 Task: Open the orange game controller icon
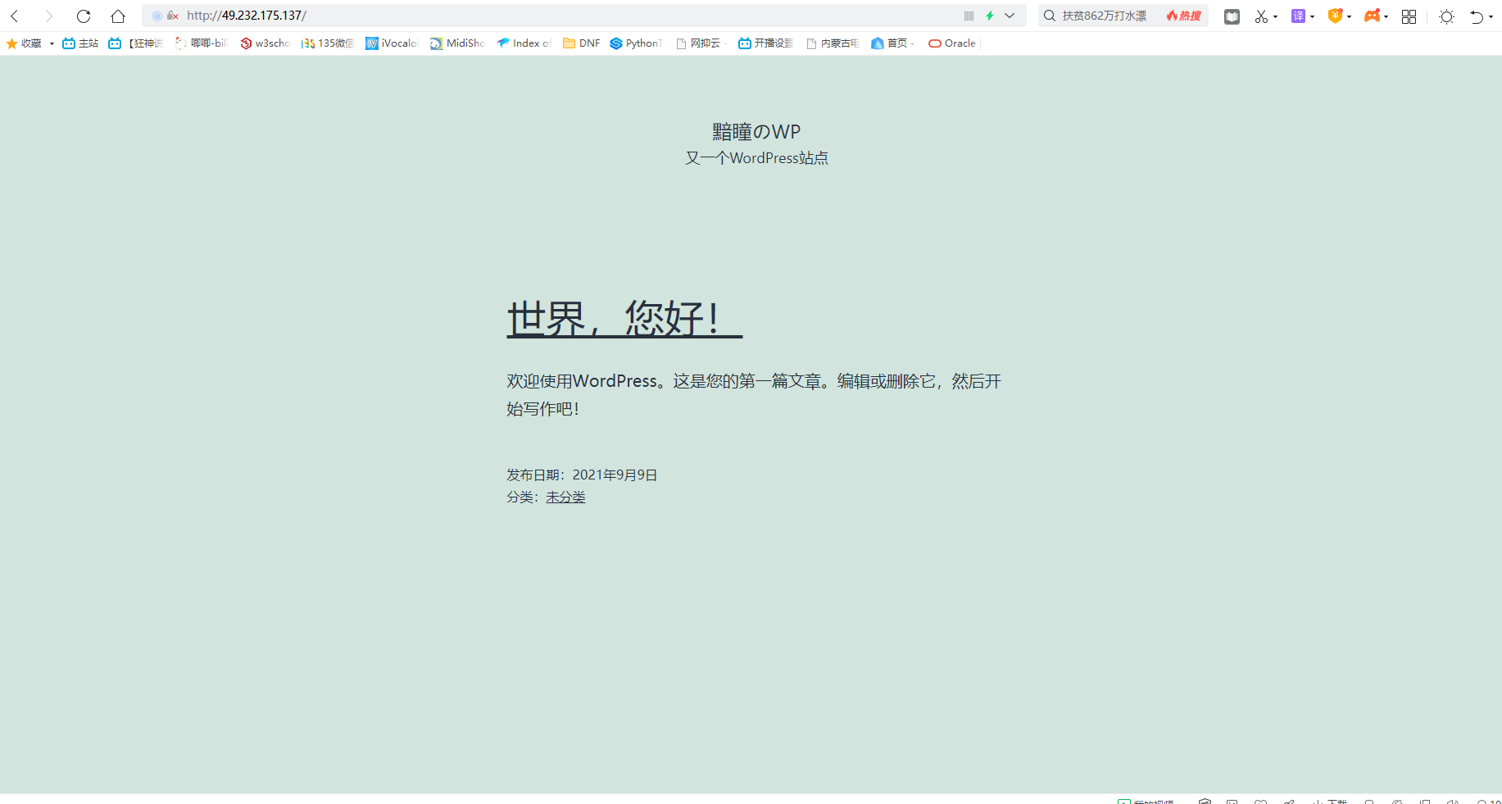(x=1372, y=16)
